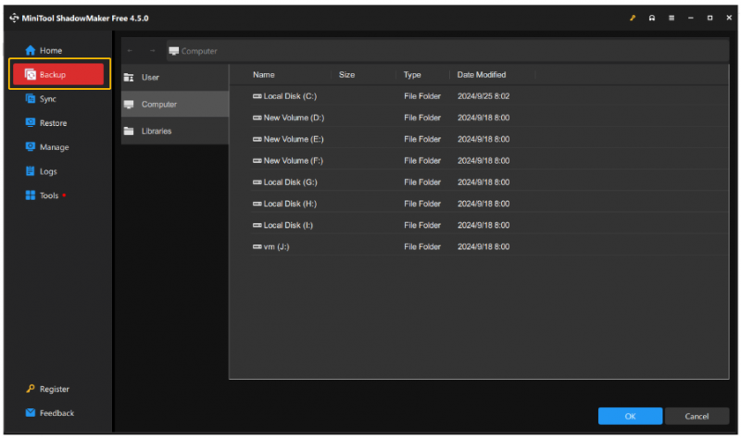Click the key icon in title bar
The width and height of the screenshot is (741, 438).
click(633, 18)
